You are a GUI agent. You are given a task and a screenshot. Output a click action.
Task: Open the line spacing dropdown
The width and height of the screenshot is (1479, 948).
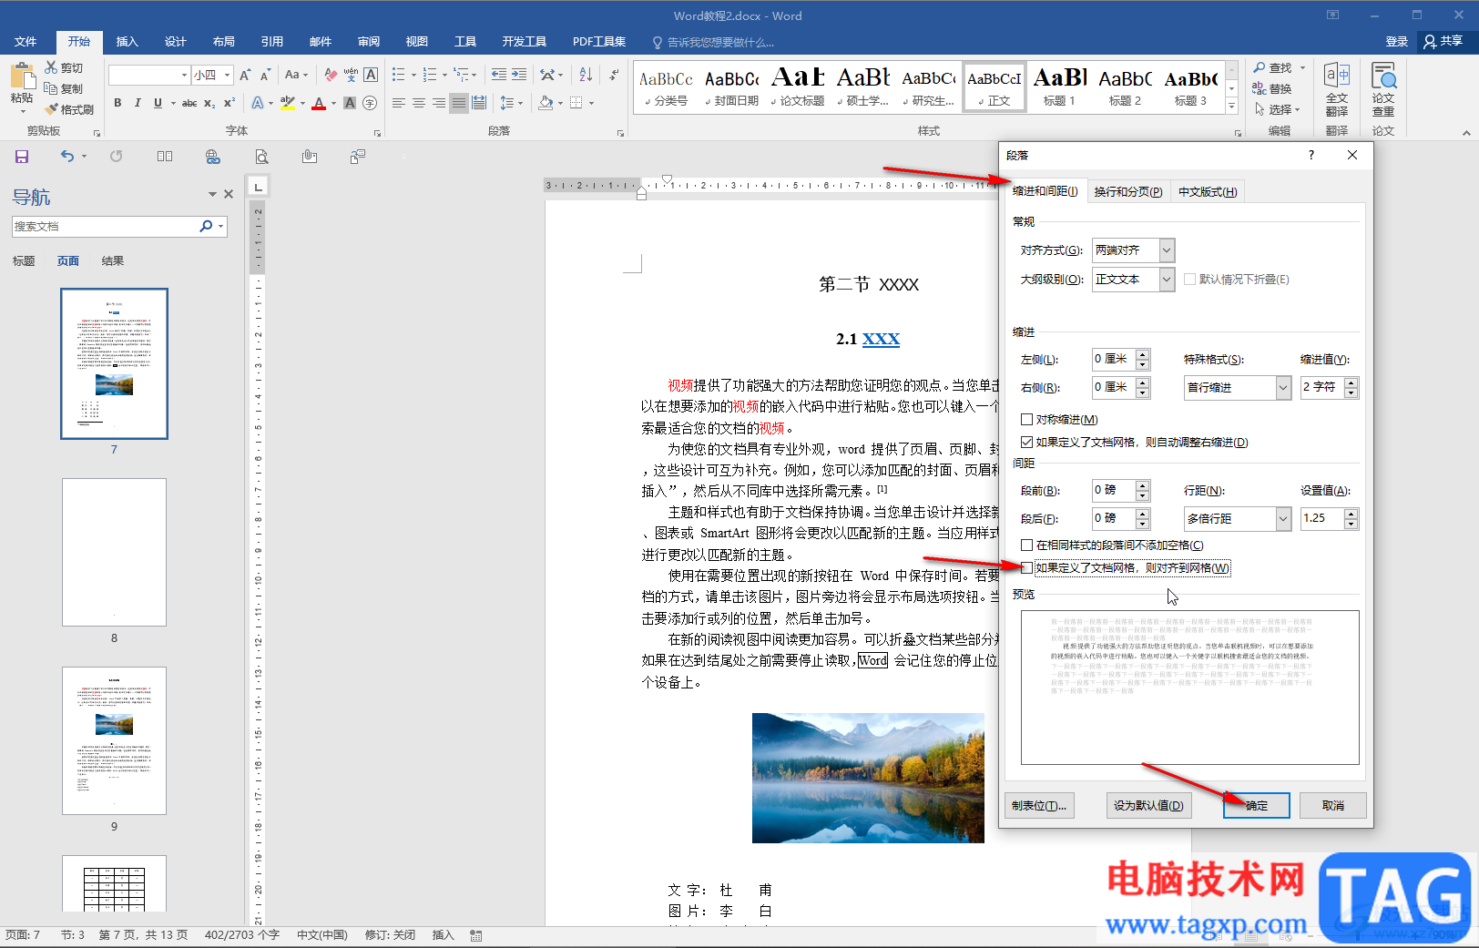pyautogui.click(x=1283, y=519)
